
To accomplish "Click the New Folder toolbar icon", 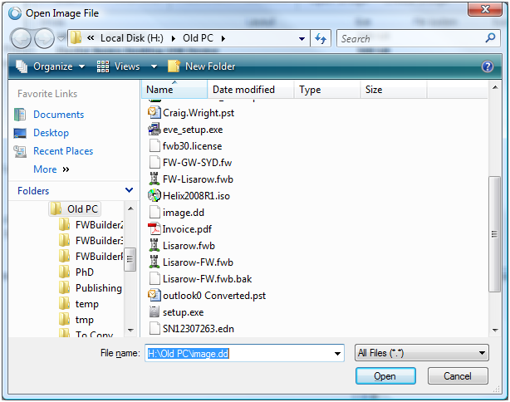I will 174,66.
